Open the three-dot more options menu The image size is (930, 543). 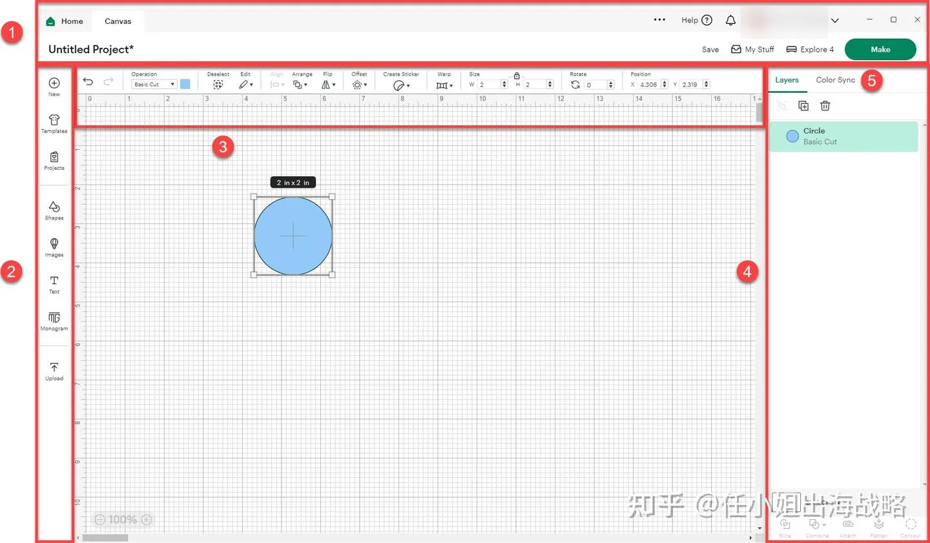click(x=659, y=20)
